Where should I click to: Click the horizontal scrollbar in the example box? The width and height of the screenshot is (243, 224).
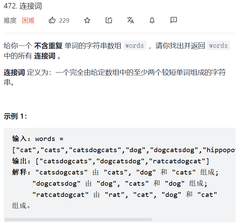[78, 220]
